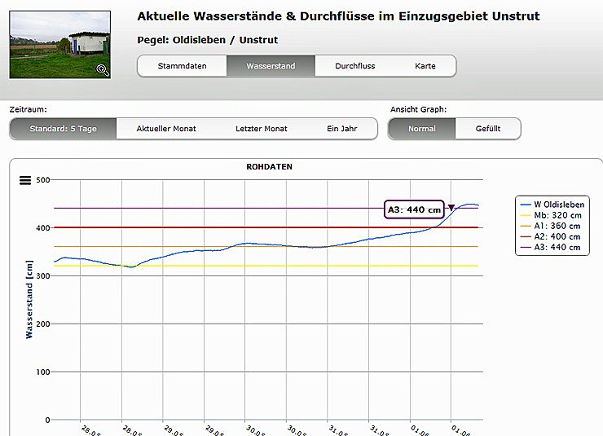Screen dimensions: 603x436
Task: Show the Karte tab
Action: [x=425, y=66]
